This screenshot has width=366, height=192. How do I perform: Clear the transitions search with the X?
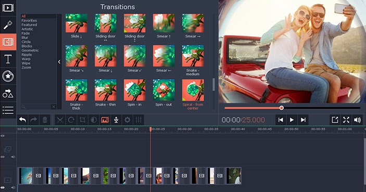[54, 107]
